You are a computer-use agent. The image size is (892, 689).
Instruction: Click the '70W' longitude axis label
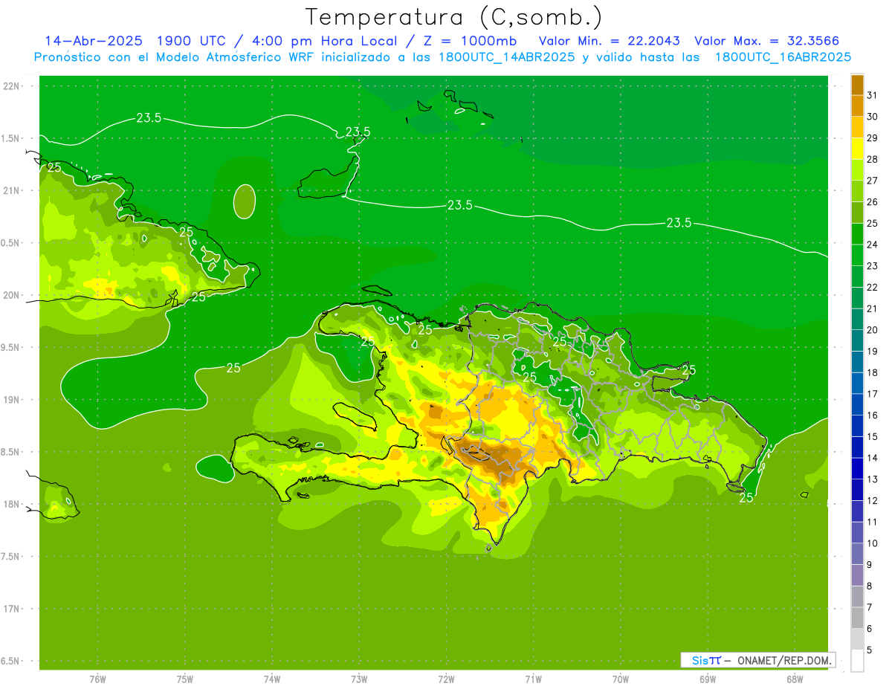pyautogui.click(x=621, y=679)
